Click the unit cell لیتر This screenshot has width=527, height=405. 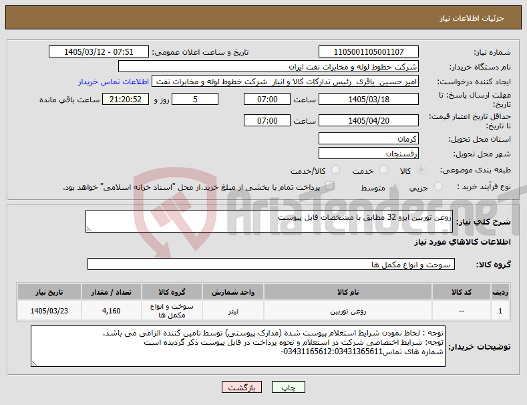pos(233,311)
